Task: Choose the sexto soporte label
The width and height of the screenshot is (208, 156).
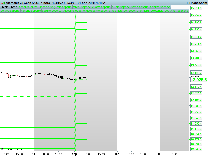Action: (140, 7)
